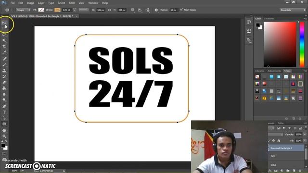Select the History Brush tool
Image resolution: width=308 pixels, height=173 pixels.
tap(4, 76)
